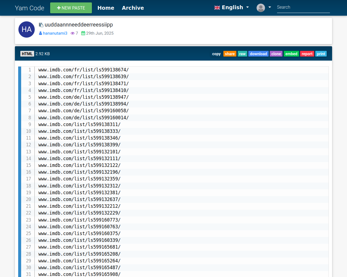Viewport: 347px width, 277px height.
Task: Select line www.imdb.com/list/ls599132101/
Action: click(79, 152)
